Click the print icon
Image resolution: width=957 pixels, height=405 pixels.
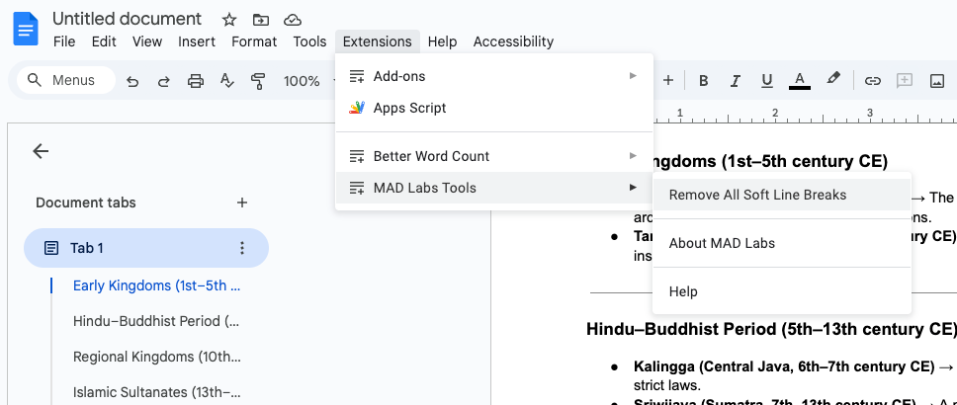pos(196,81)
